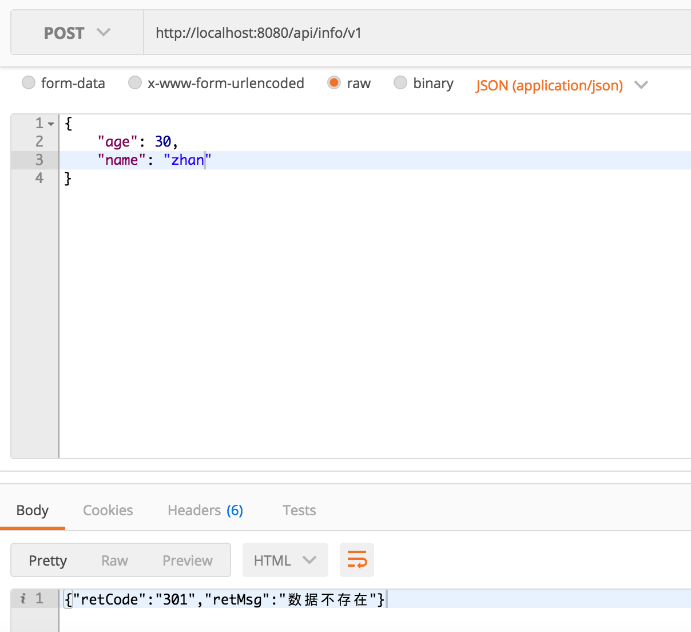Viewport: 691px width, 632px height.
Task: Click the "name" key in request body
Action: point(122,160)
